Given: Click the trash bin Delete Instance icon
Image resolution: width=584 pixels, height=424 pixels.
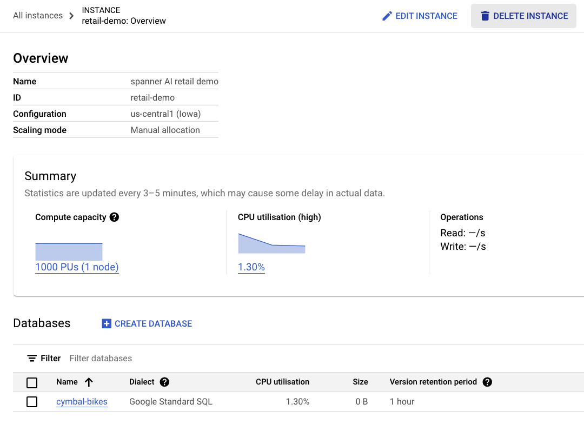Looking at the screenshot, I should (485, 16).
